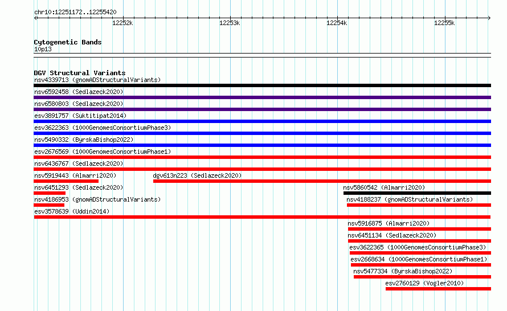Open nsv4186953 (gnomADStructuralVariants) label
This screenshot has height=311, width=507.
(x=97, y=199)
